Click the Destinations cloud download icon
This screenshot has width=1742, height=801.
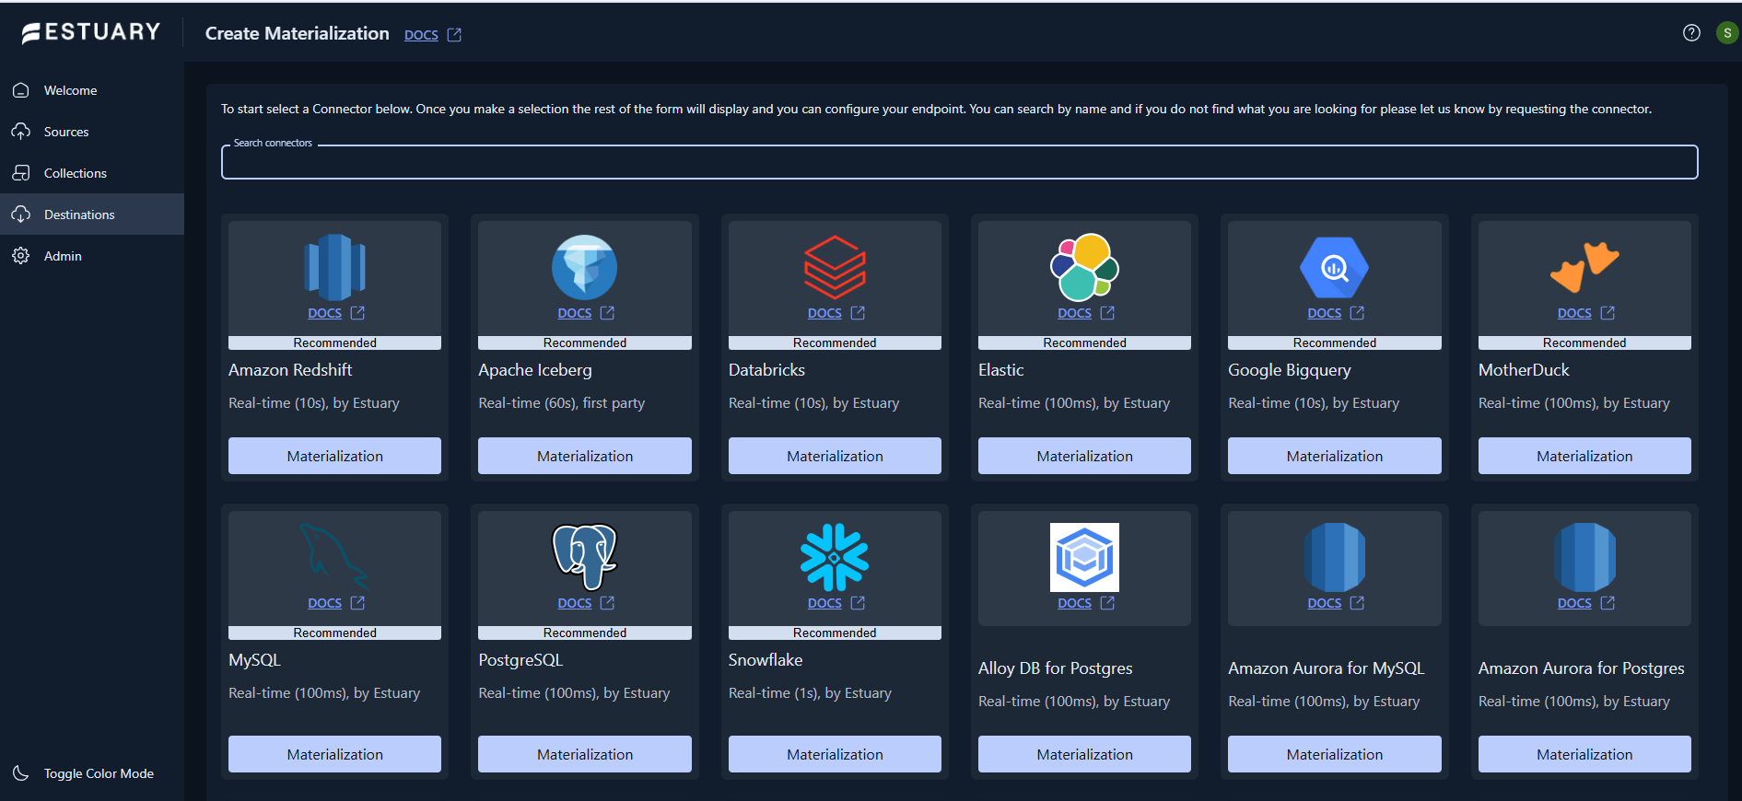[21, 215]
